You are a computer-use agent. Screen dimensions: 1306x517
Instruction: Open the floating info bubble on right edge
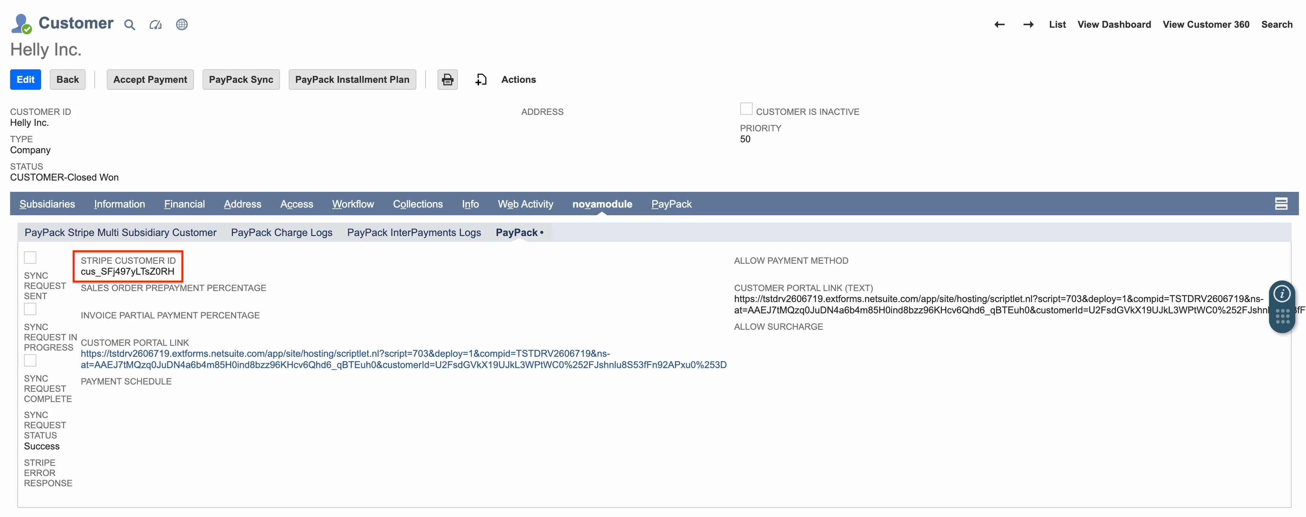[1282, 293]
